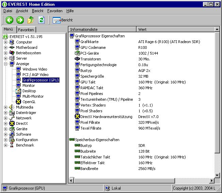
Task: Expand the Multimedia tree node
Action: click(5, 107)
